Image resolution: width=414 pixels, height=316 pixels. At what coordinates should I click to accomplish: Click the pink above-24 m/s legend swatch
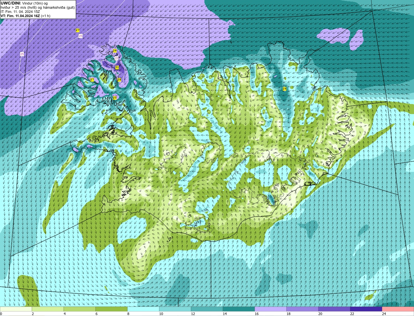tap(398, 309)
